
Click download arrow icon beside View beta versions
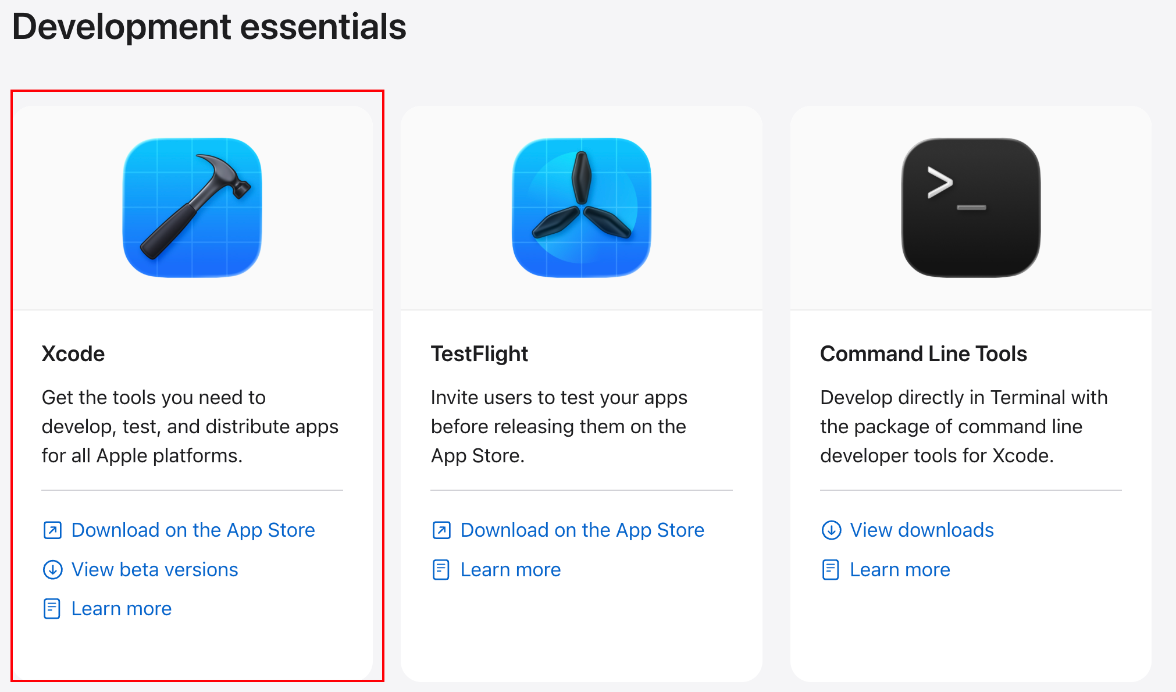click(x=52, y=570)
